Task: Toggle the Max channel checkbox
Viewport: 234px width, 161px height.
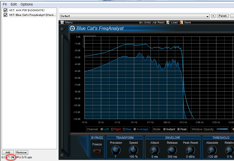Action: 124,129
